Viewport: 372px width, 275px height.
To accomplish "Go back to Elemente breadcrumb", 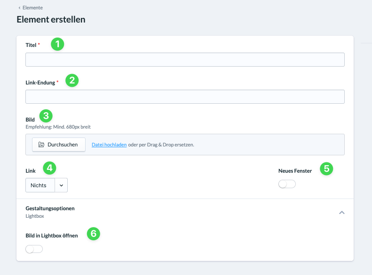I will click(32, 8).
